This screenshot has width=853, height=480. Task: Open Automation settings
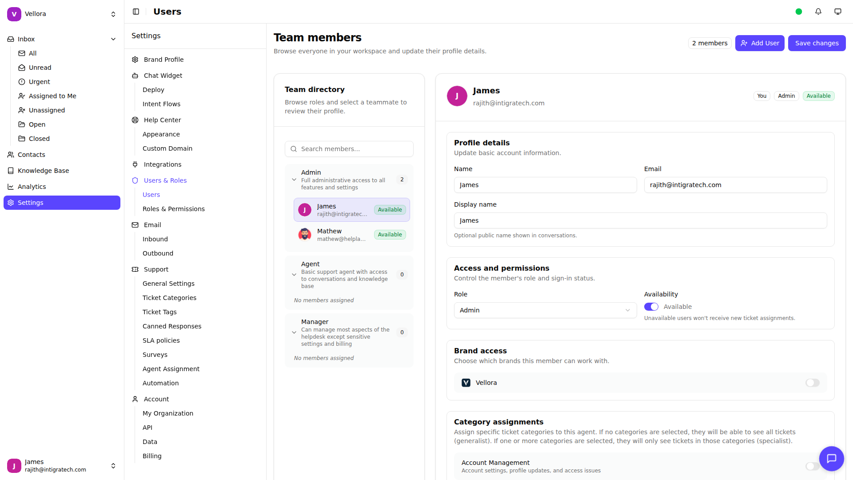coord(160,383)
